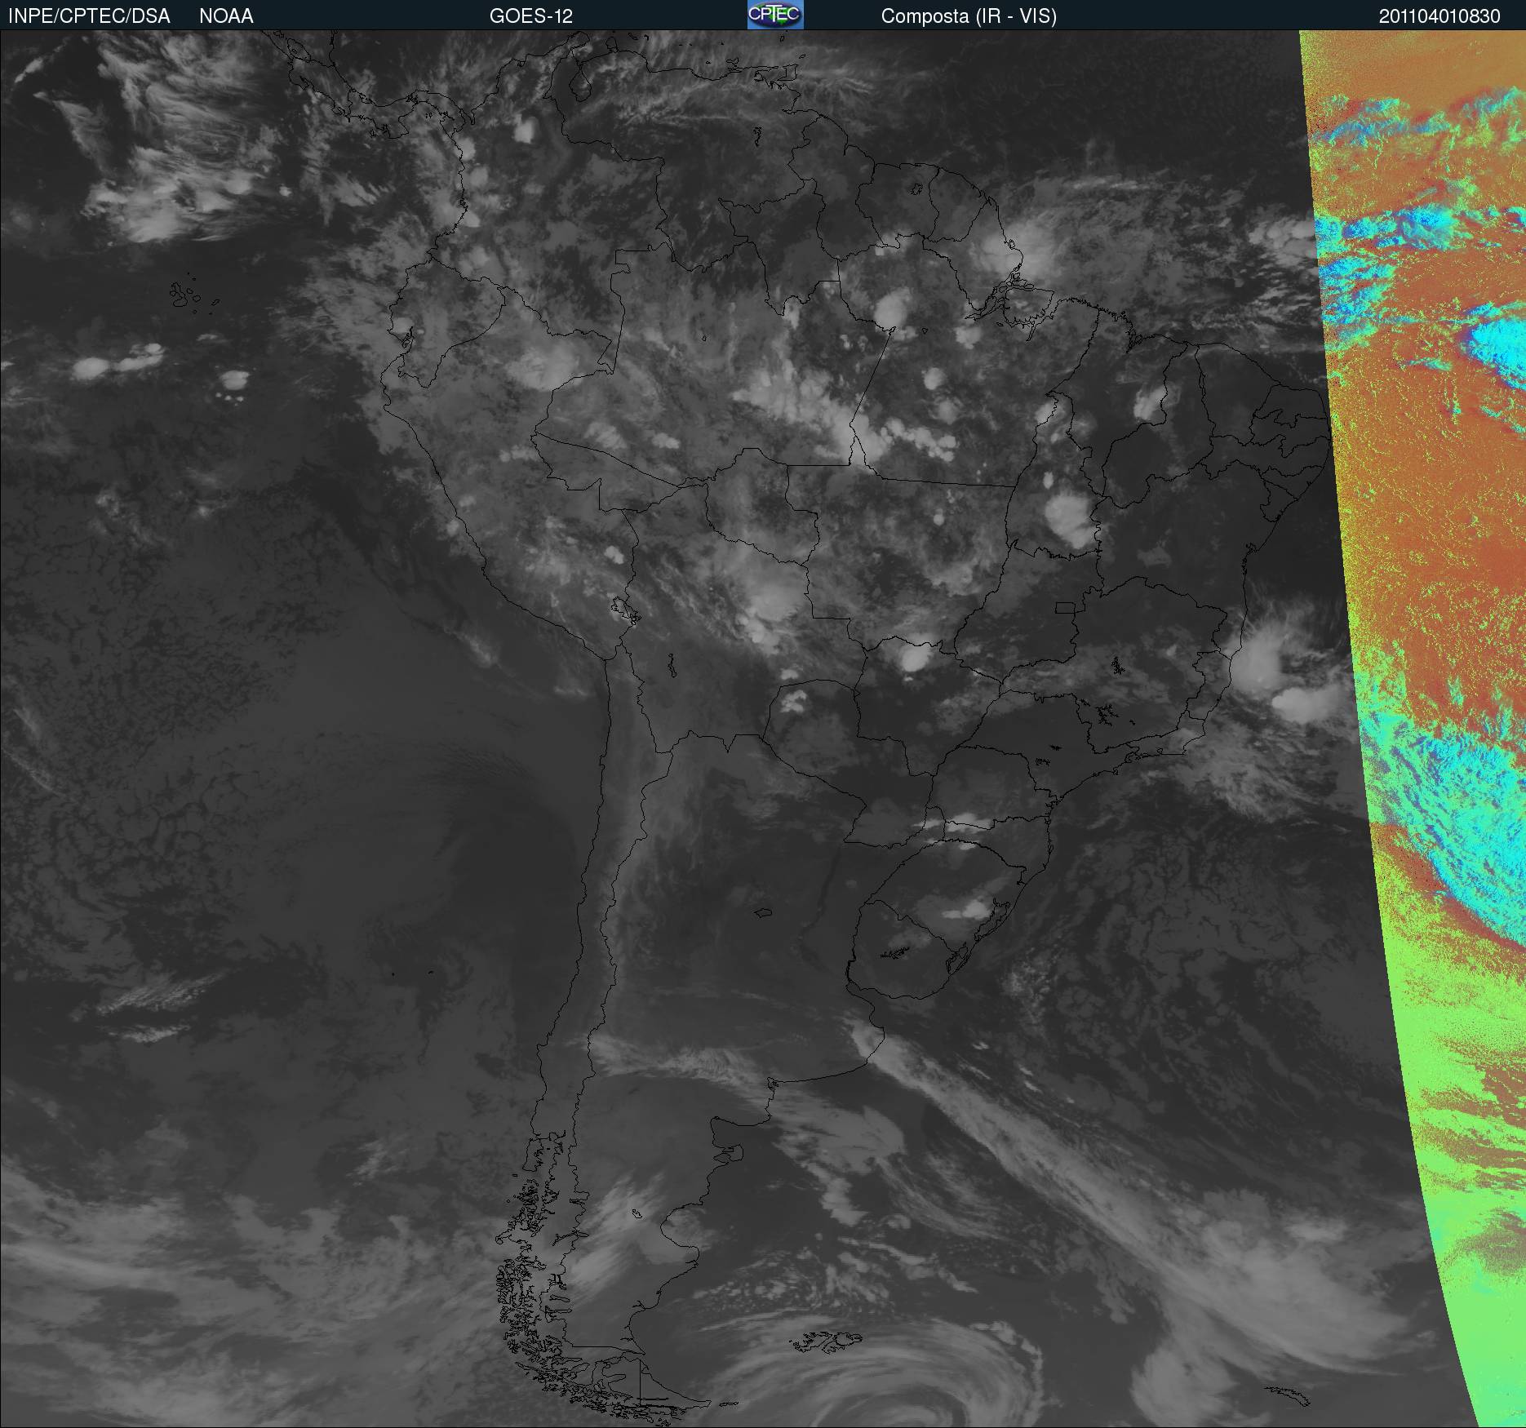
Task: Select the 201104010830 timestamp text
Action: tap(1439, 16)
